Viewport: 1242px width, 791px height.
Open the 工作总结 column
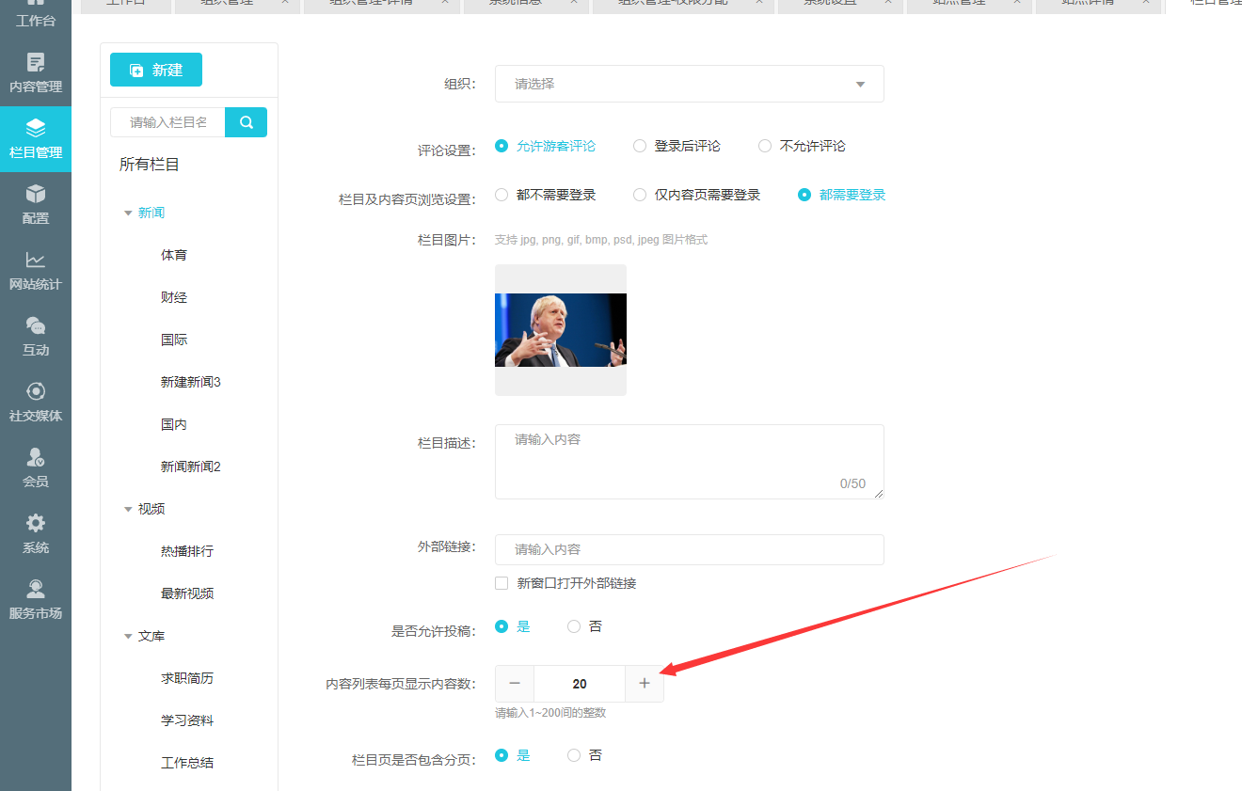187,764
